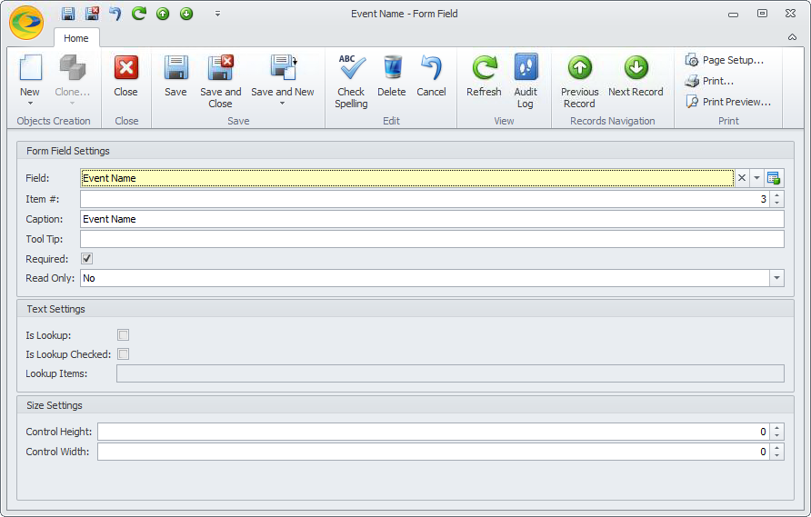The width and height of the screenshot is (811, 517).
Task: Click the Lookup Items field
Action: (x=450, y=373)
